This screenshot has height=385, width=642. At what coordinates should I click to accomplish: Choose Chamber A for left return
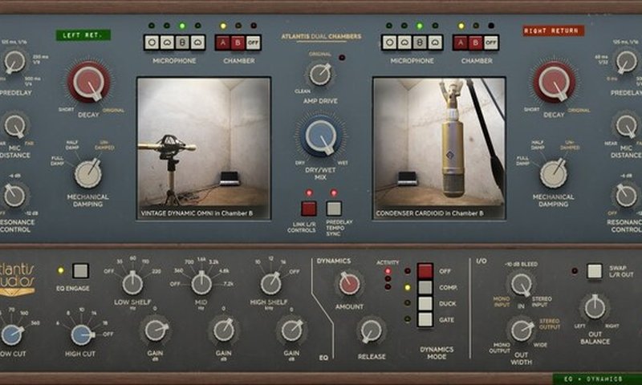point(223,43)
